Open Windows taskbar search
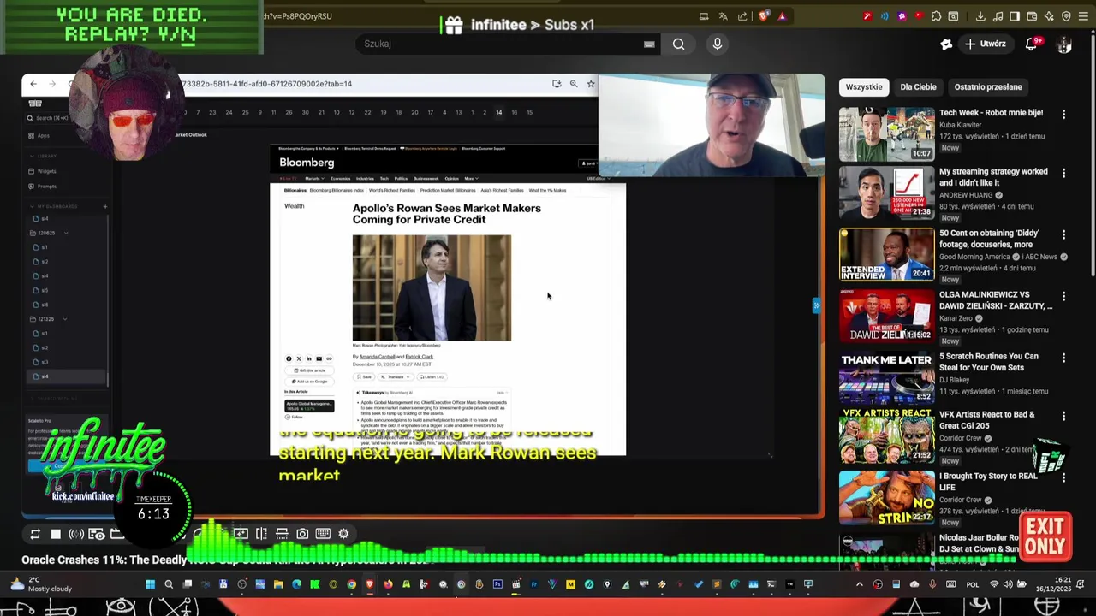The width and height of the screenshot is (1096, 616). click(169, 585)
